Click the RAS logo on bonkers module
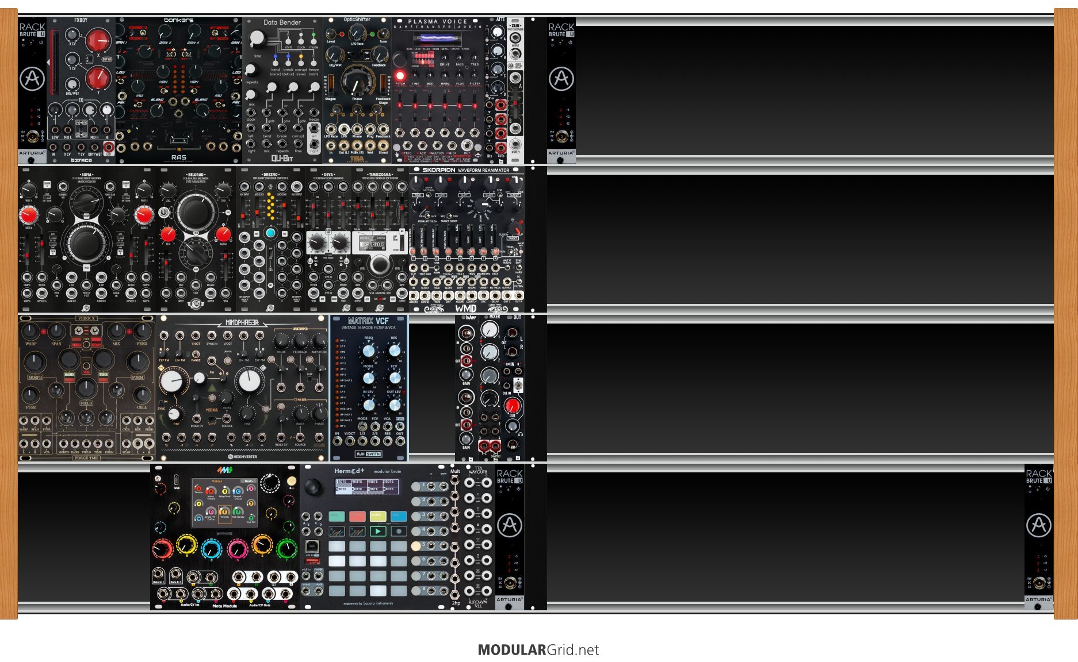 178,157
